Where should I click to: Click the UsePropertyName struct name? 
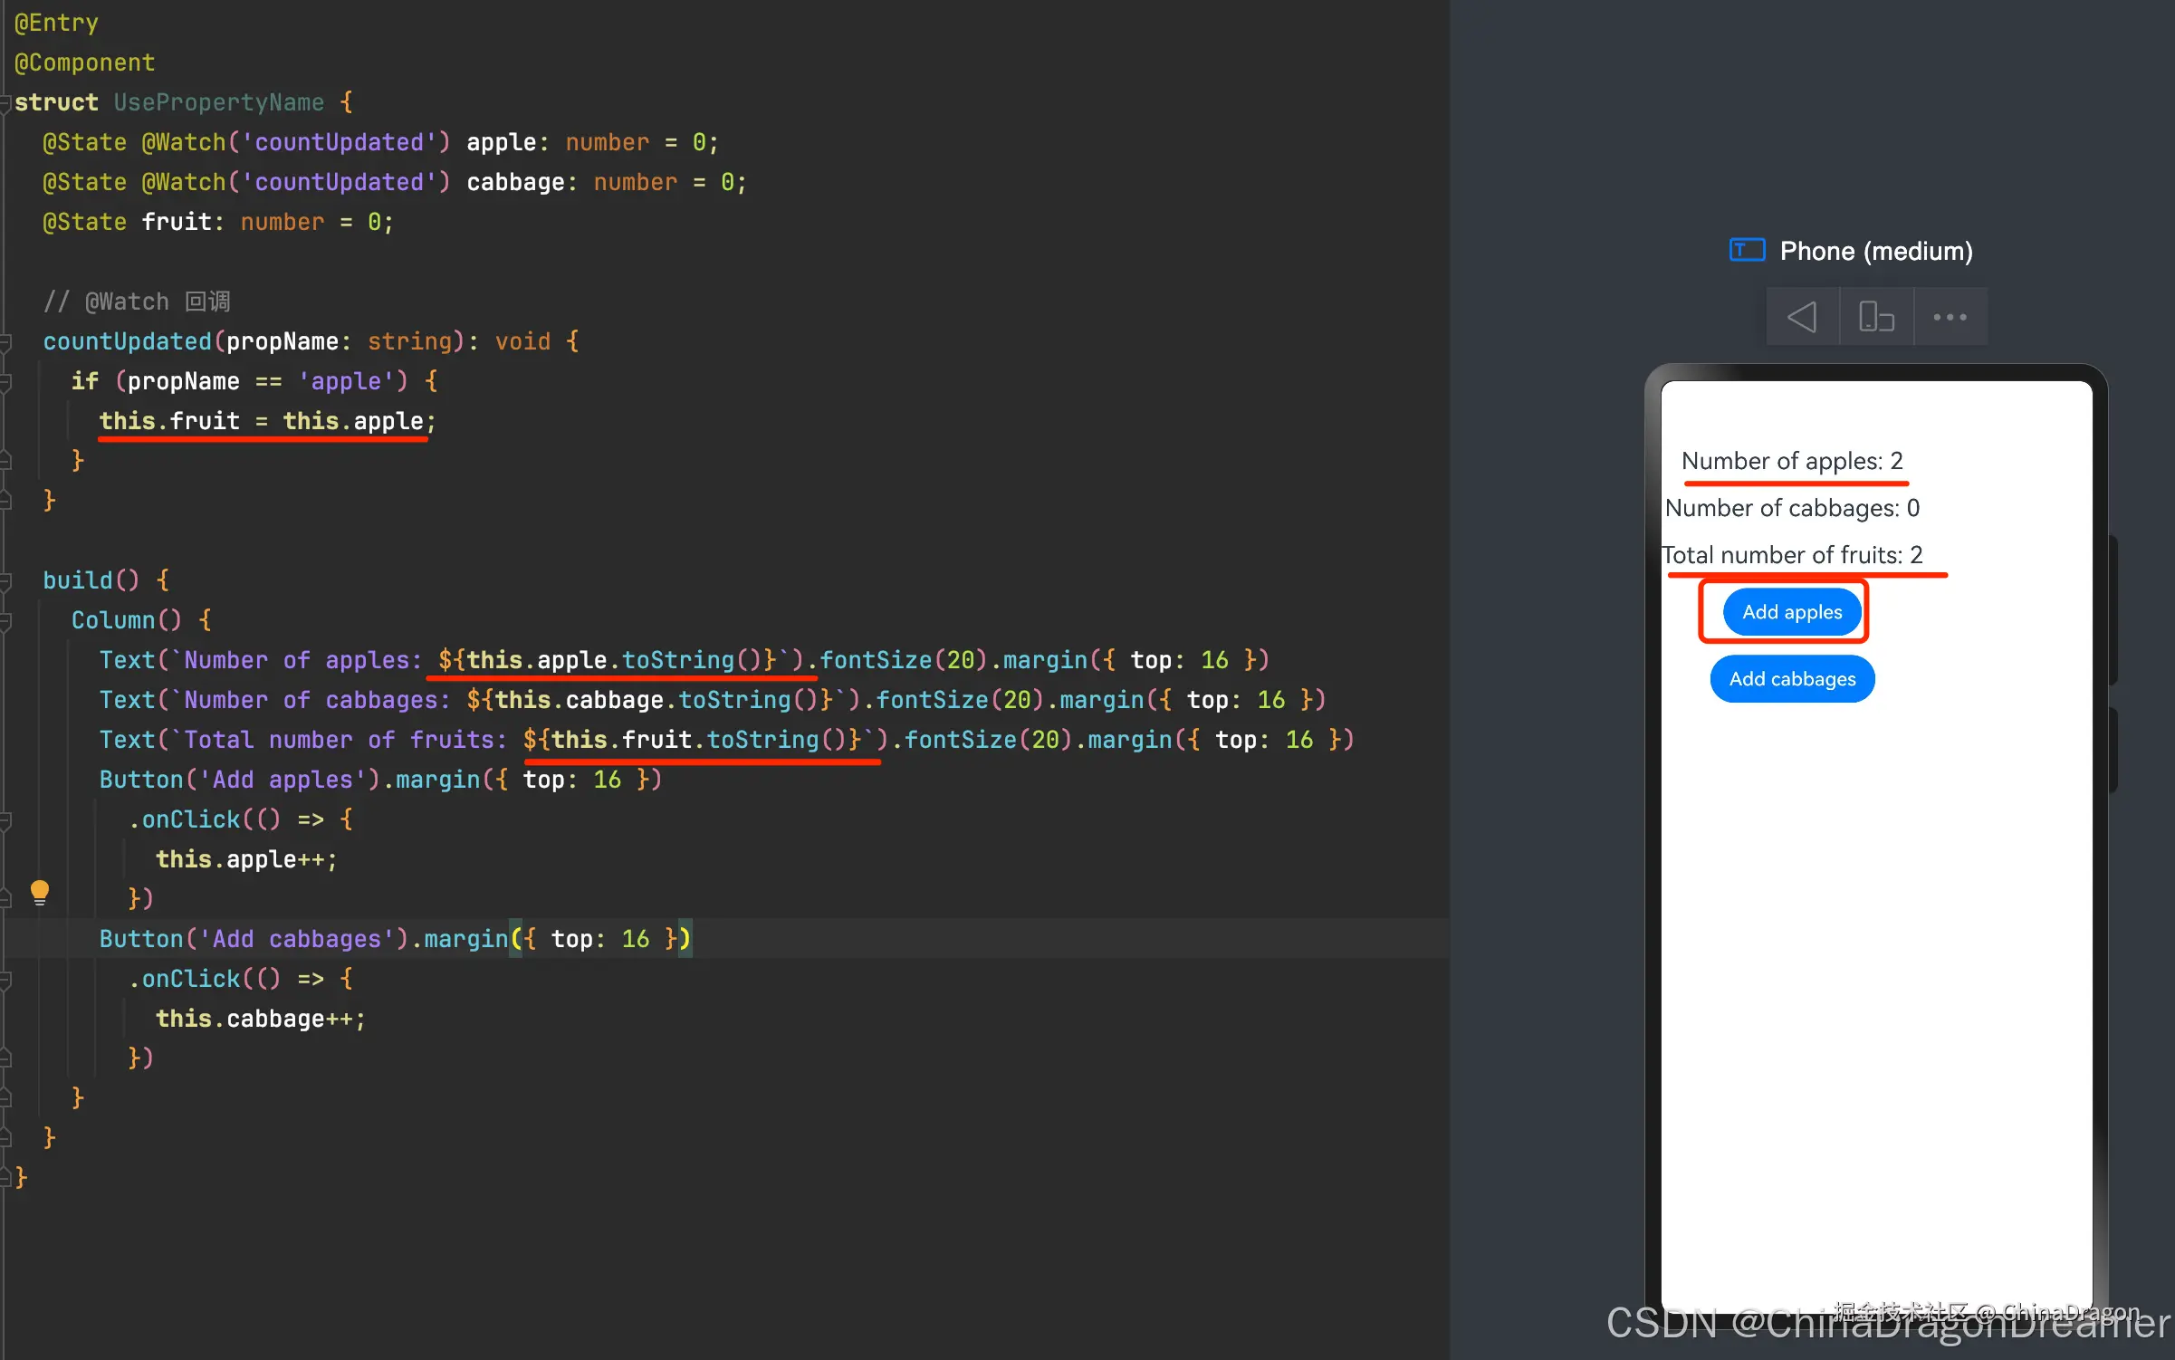coord(218,102)
